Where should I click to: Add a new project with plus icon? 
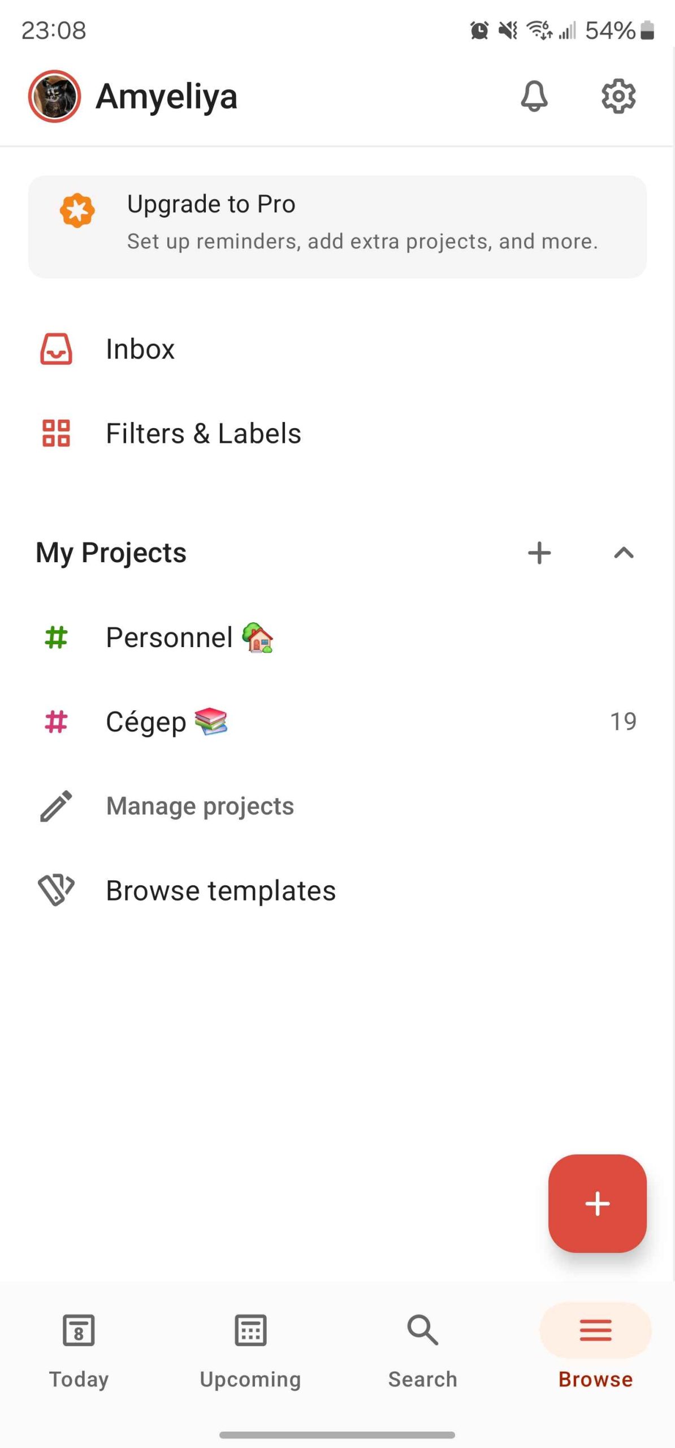(539, 553)
